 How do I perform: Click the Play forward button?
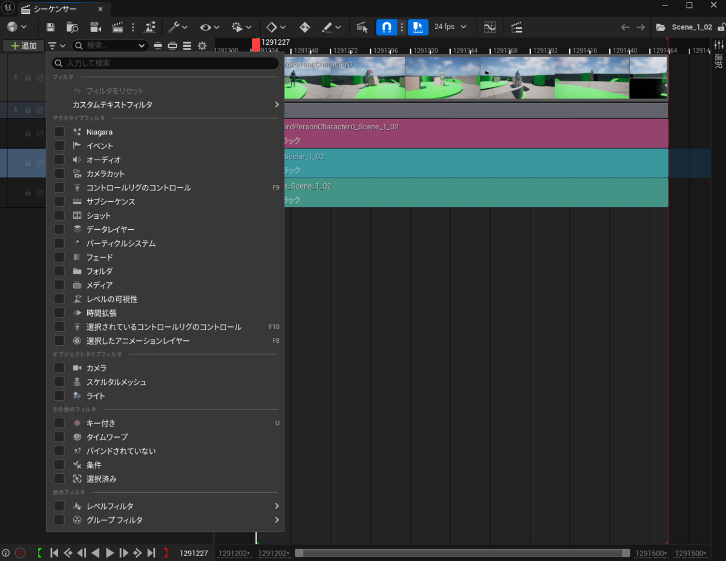(x=110, y=553)
